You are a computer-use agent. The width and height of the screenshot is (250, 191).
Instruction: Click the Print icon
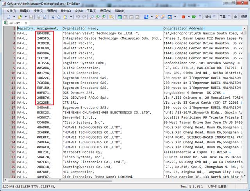tap(39, 16)
